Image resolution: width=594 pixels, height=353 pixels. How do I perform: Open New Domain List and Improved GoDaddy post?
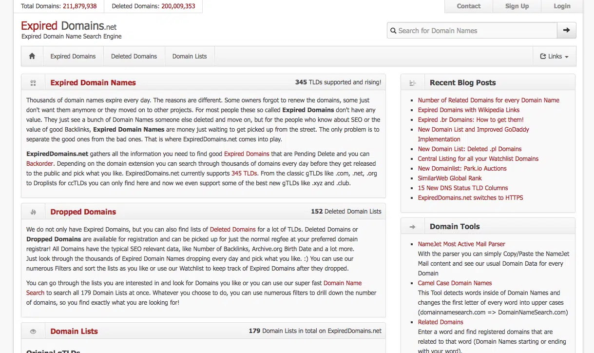click(473, 134)
